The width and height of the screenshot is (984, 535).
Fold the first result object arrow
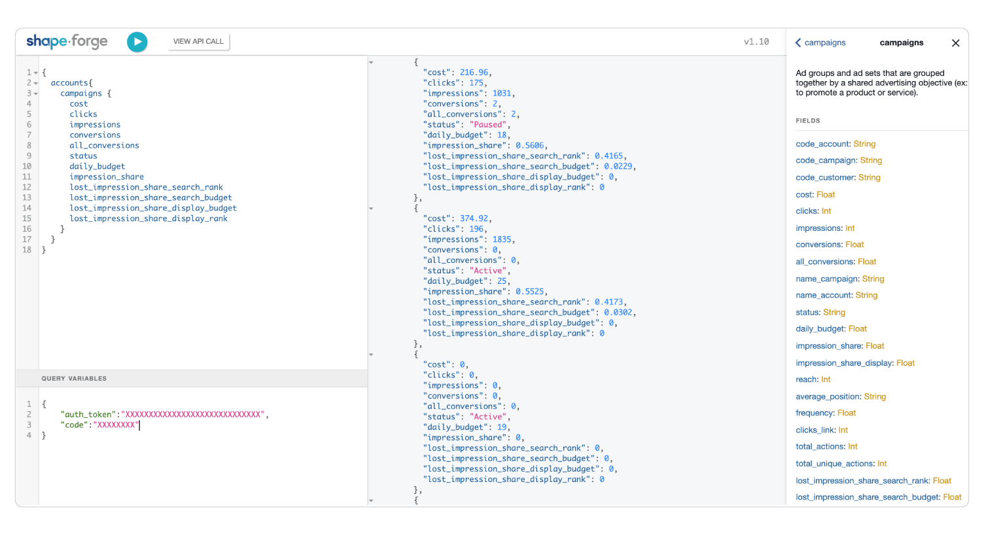tap(371, 62)
